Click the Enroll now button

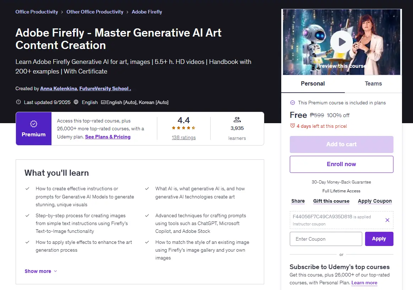341,164
